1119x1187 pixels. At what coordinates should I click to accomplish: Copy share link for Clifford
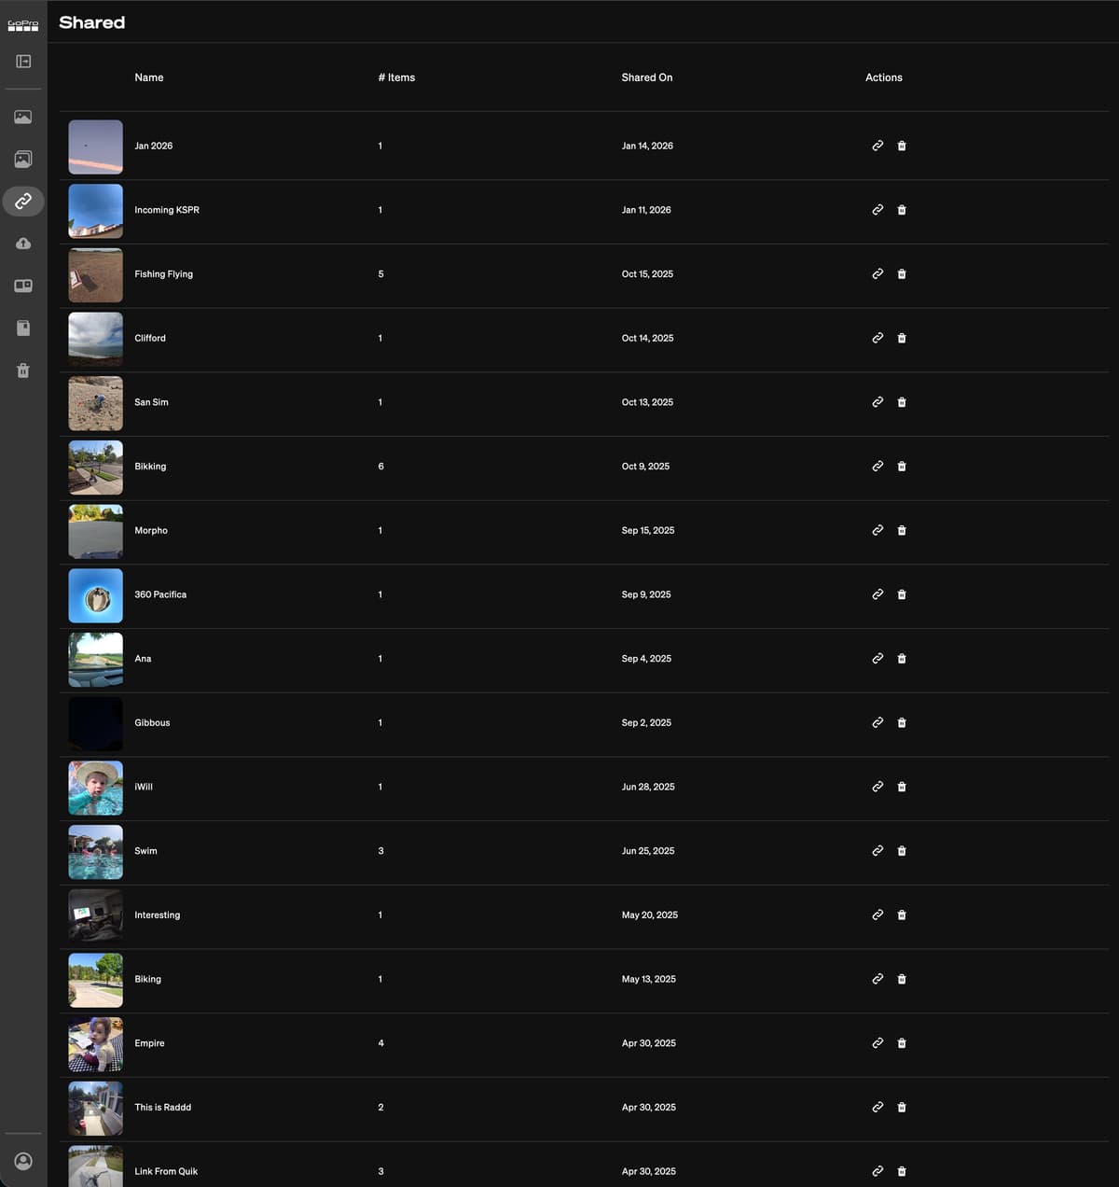pos(877,338)
